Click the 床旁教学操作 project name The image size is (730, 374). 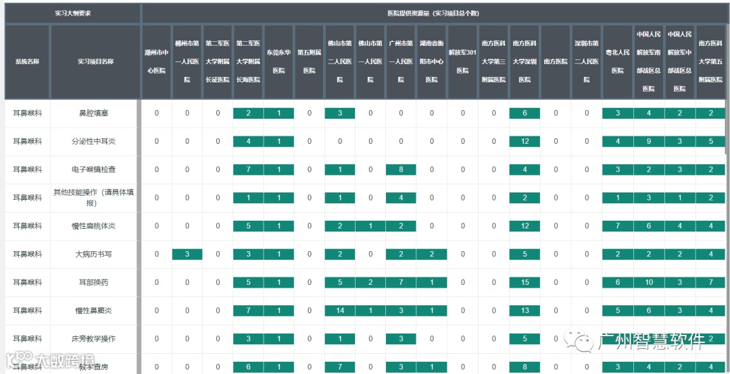coord(94,339)
